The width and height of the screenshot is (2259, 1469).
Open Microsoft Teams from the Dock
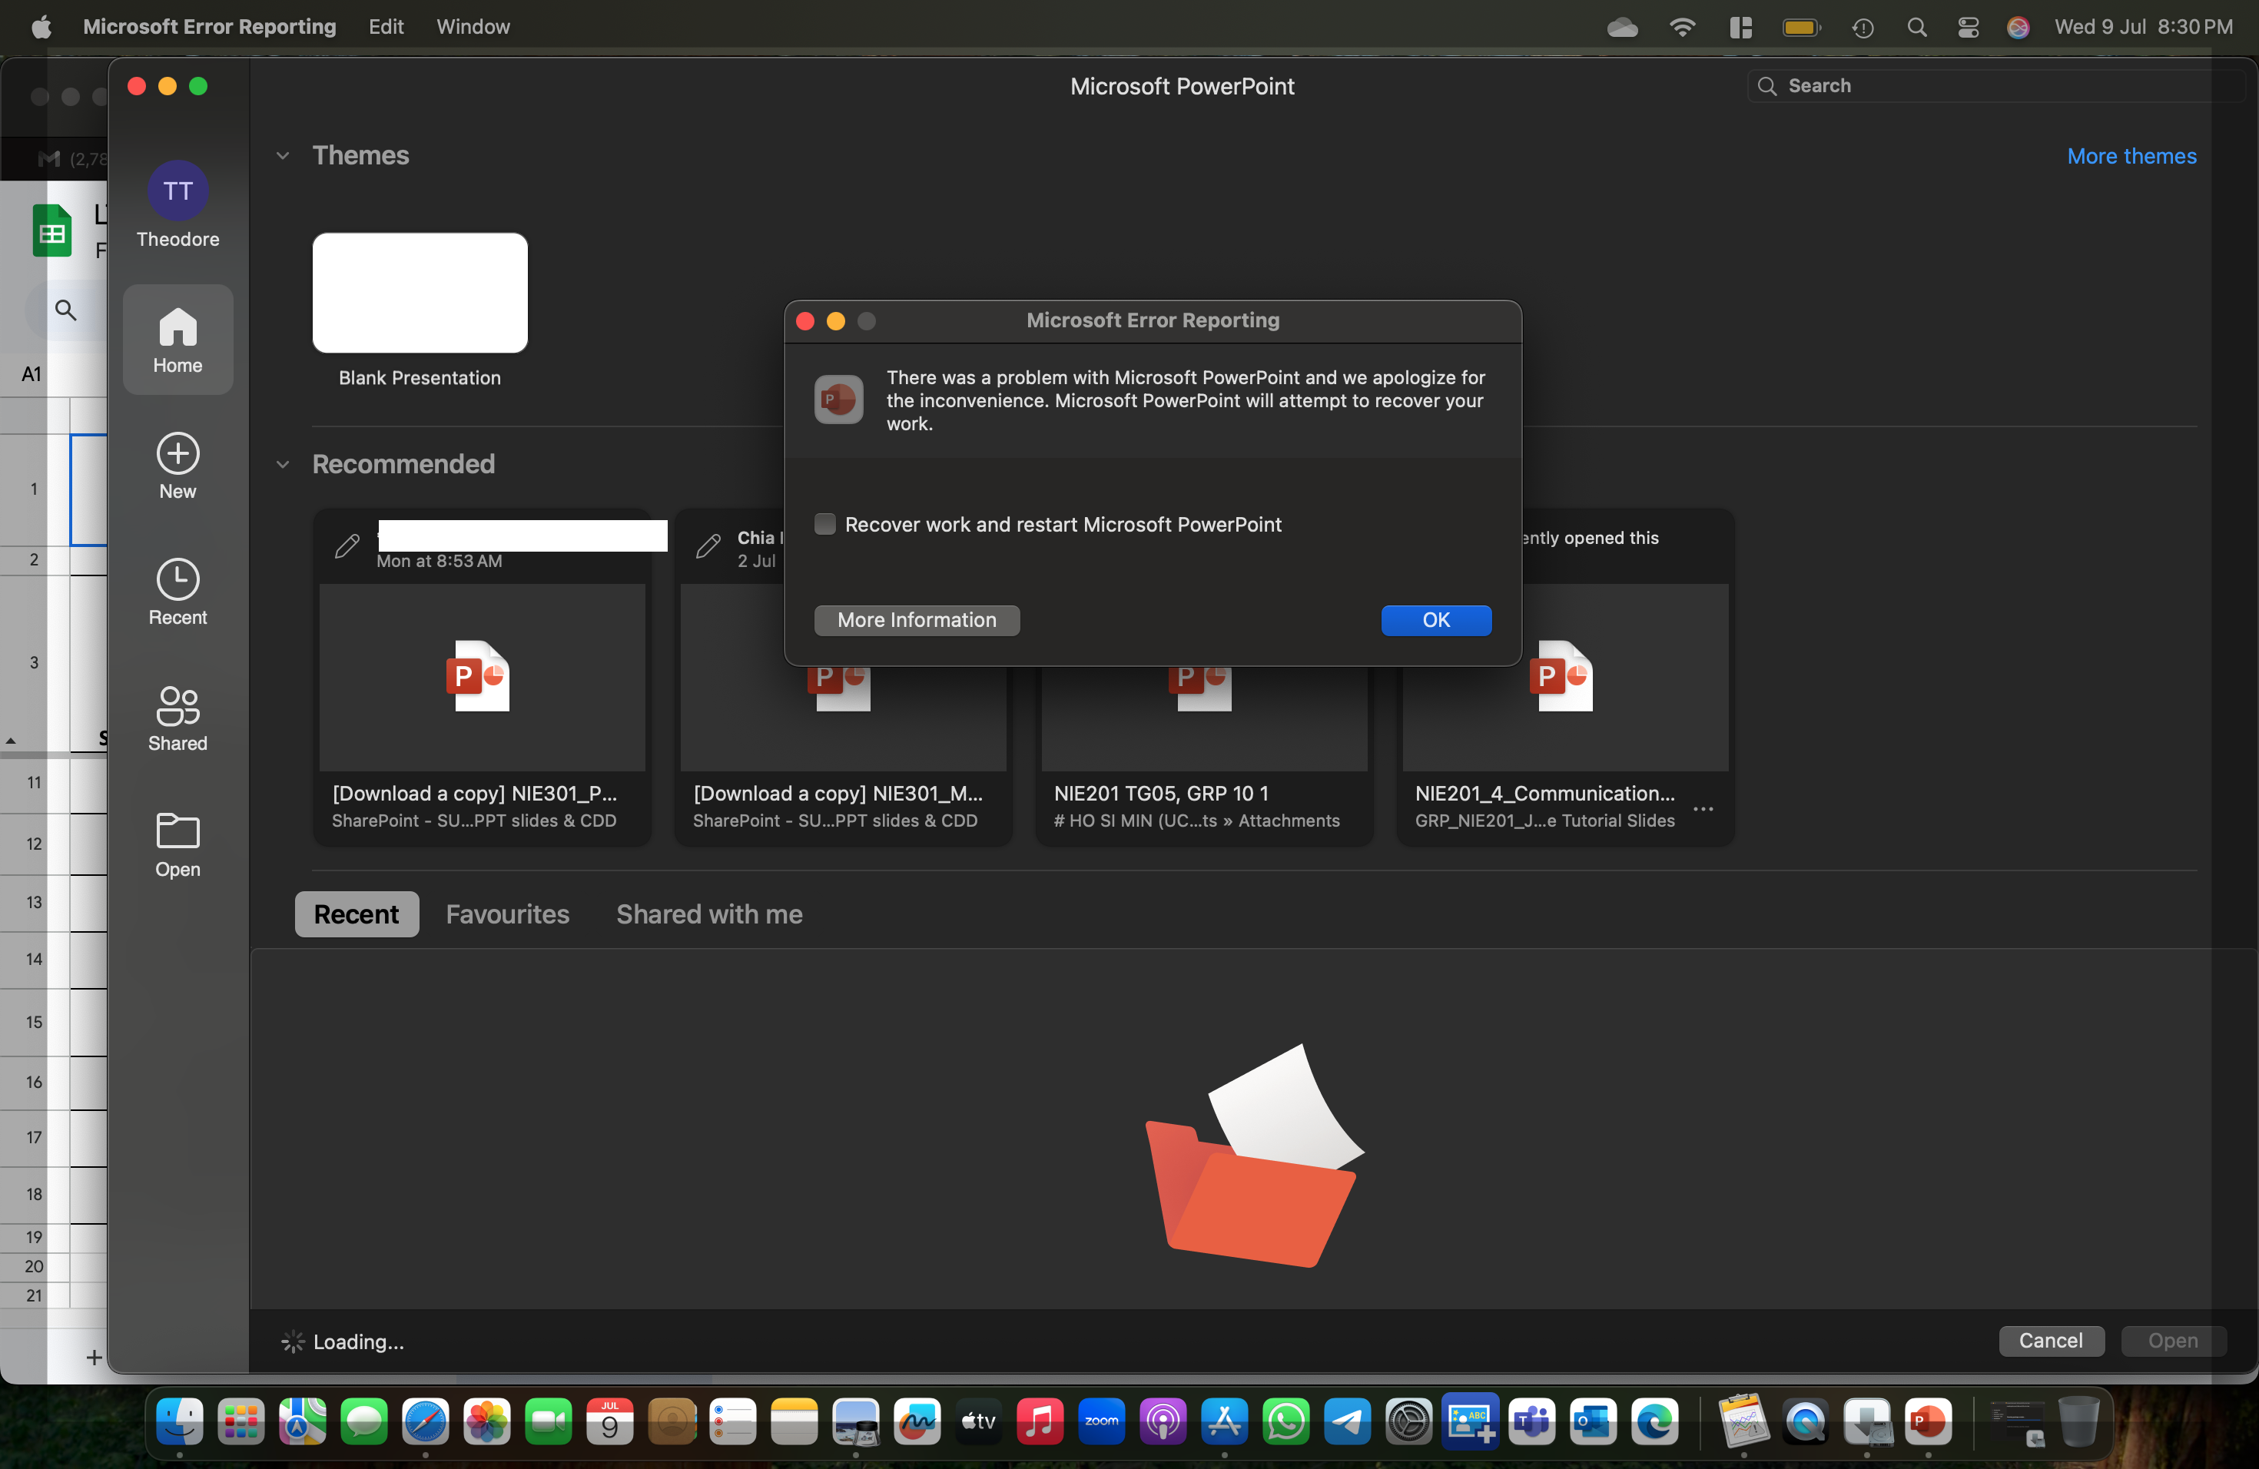point(1532,1421)
